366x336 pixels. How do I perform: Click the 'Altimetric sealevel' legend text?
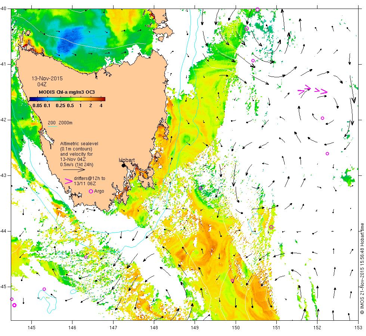79,144
